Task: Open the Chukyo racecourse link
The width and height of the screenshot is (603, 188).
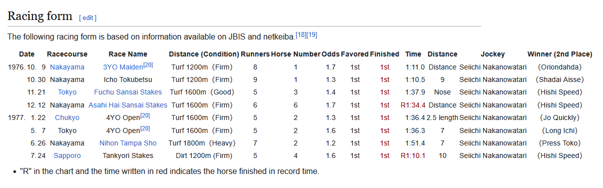Action: [67, 118]
